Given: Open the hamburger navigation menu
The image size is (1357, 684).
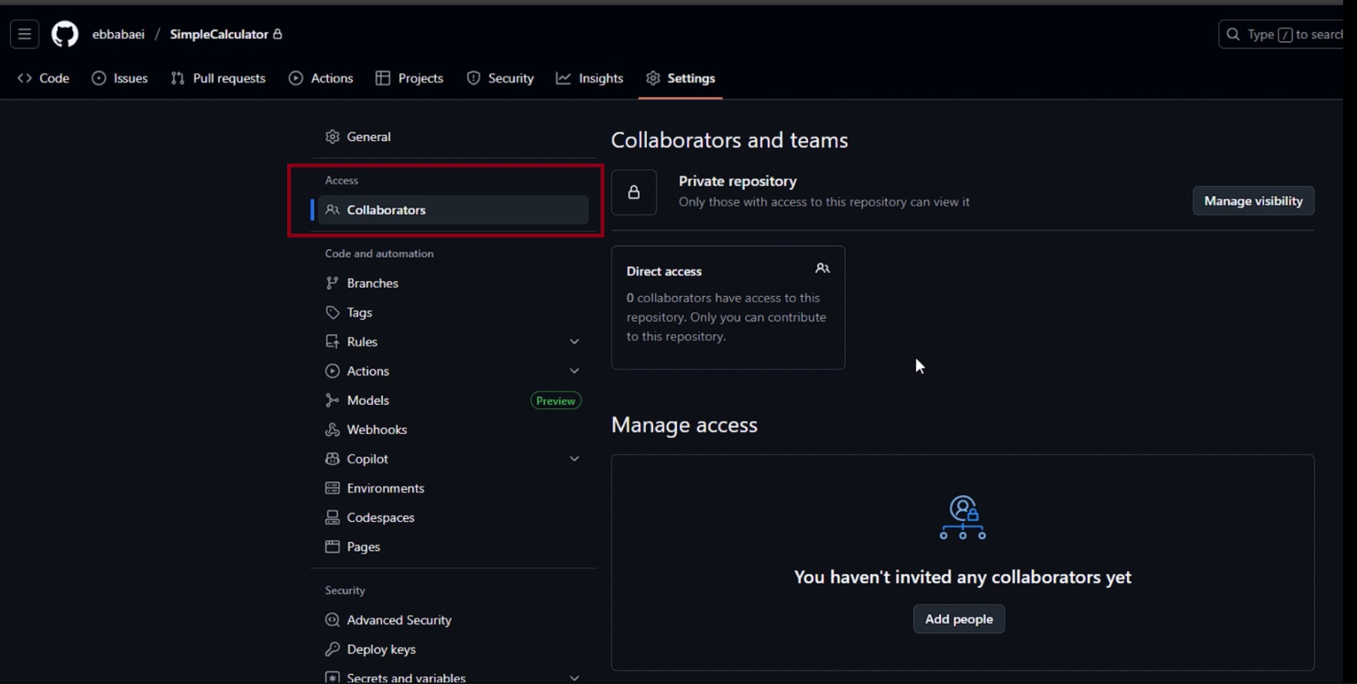Looking at the screenshot, I should pos(25,34).
